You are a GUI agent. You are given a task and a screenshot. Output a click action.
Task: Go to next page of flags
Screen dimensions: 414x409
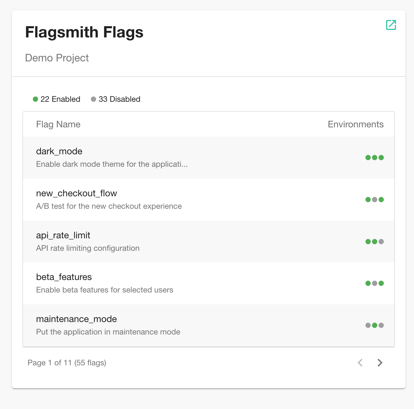coord(380,363)
